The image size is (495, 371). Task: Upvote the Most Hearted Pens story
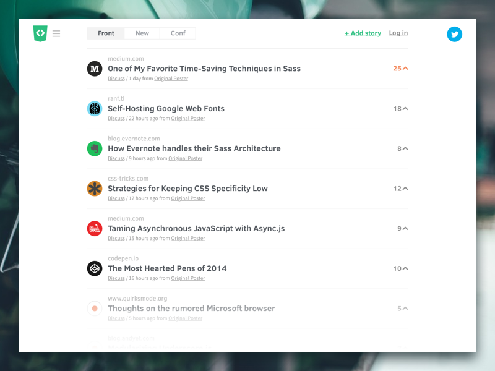[405, 268]
